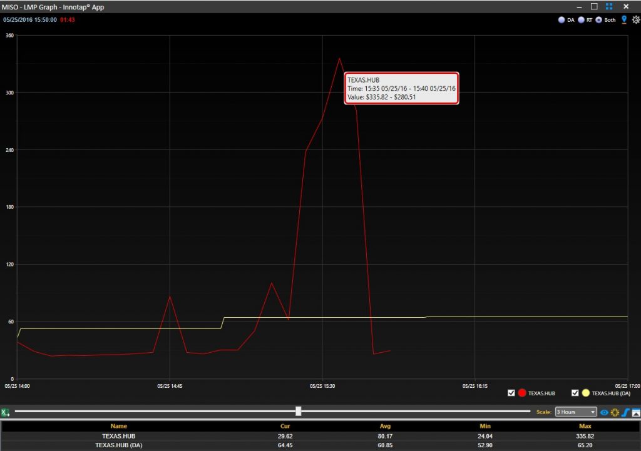Collapse the panel with the up-arrow icon
Viewport: 641px width, 451px height.
(x=636, y=413)
